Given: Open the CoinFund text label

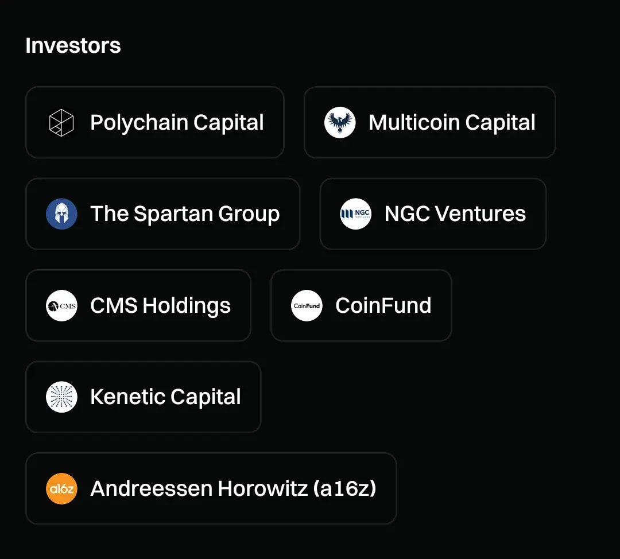Looking at the screenshot, I should [x=383, y=305].
